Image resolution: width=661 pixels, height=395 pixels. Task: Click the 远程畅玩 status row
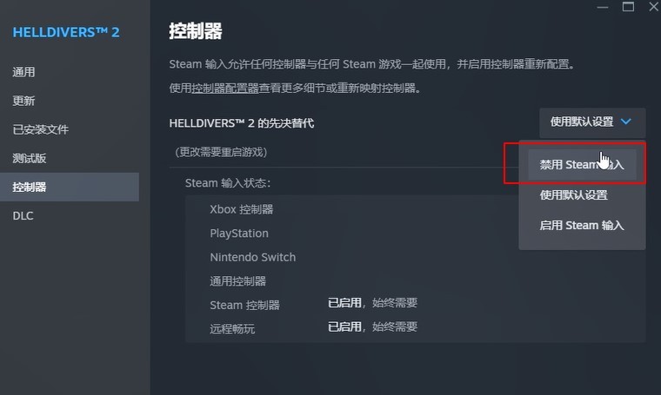tap(415, 328)
